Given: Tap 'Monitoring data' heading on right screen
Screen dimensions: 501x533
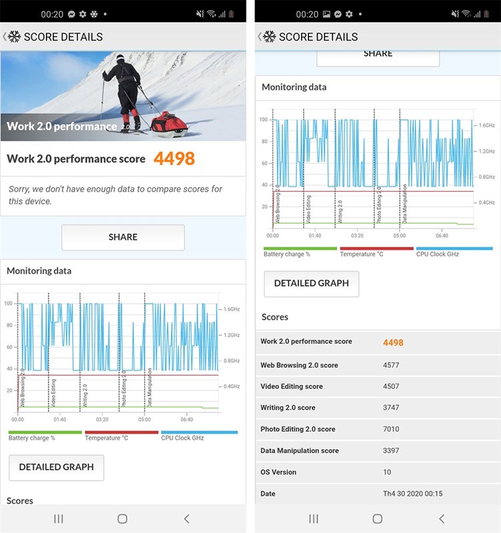Looking at the screenshot, I should [x=294, y=87].
